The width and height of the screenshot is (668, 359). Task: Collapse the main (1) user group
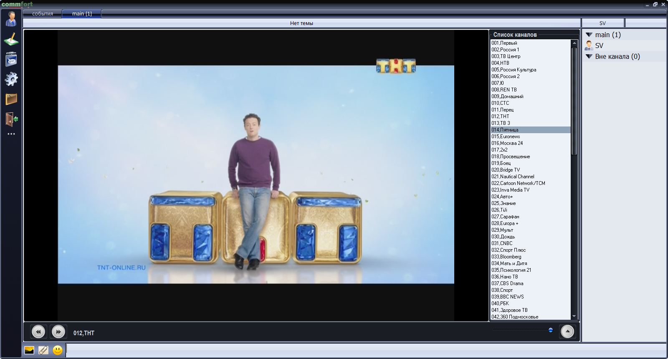pyautogui.click(x=589, y=35)
